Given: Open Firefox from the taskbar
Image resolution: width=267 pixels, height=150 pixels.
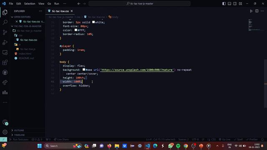Looking at the screenshot, I should pyautogui.click(x=109, y=146).
